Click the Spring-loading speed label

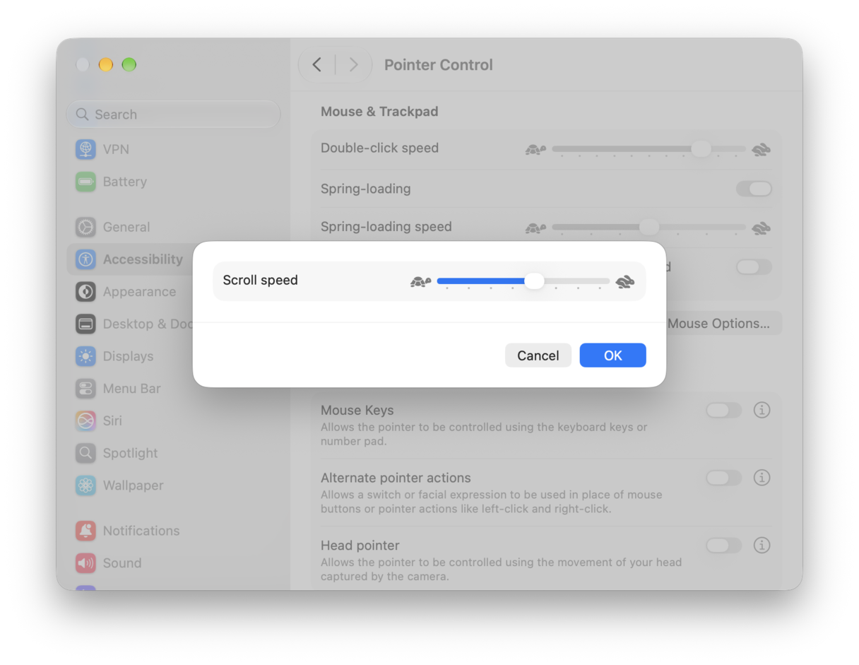pos(386,227)
